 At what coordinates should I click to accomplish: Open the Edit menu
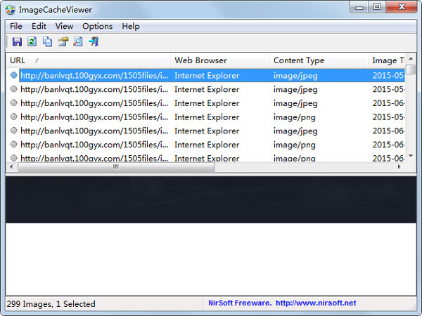(x=39, y=26)
